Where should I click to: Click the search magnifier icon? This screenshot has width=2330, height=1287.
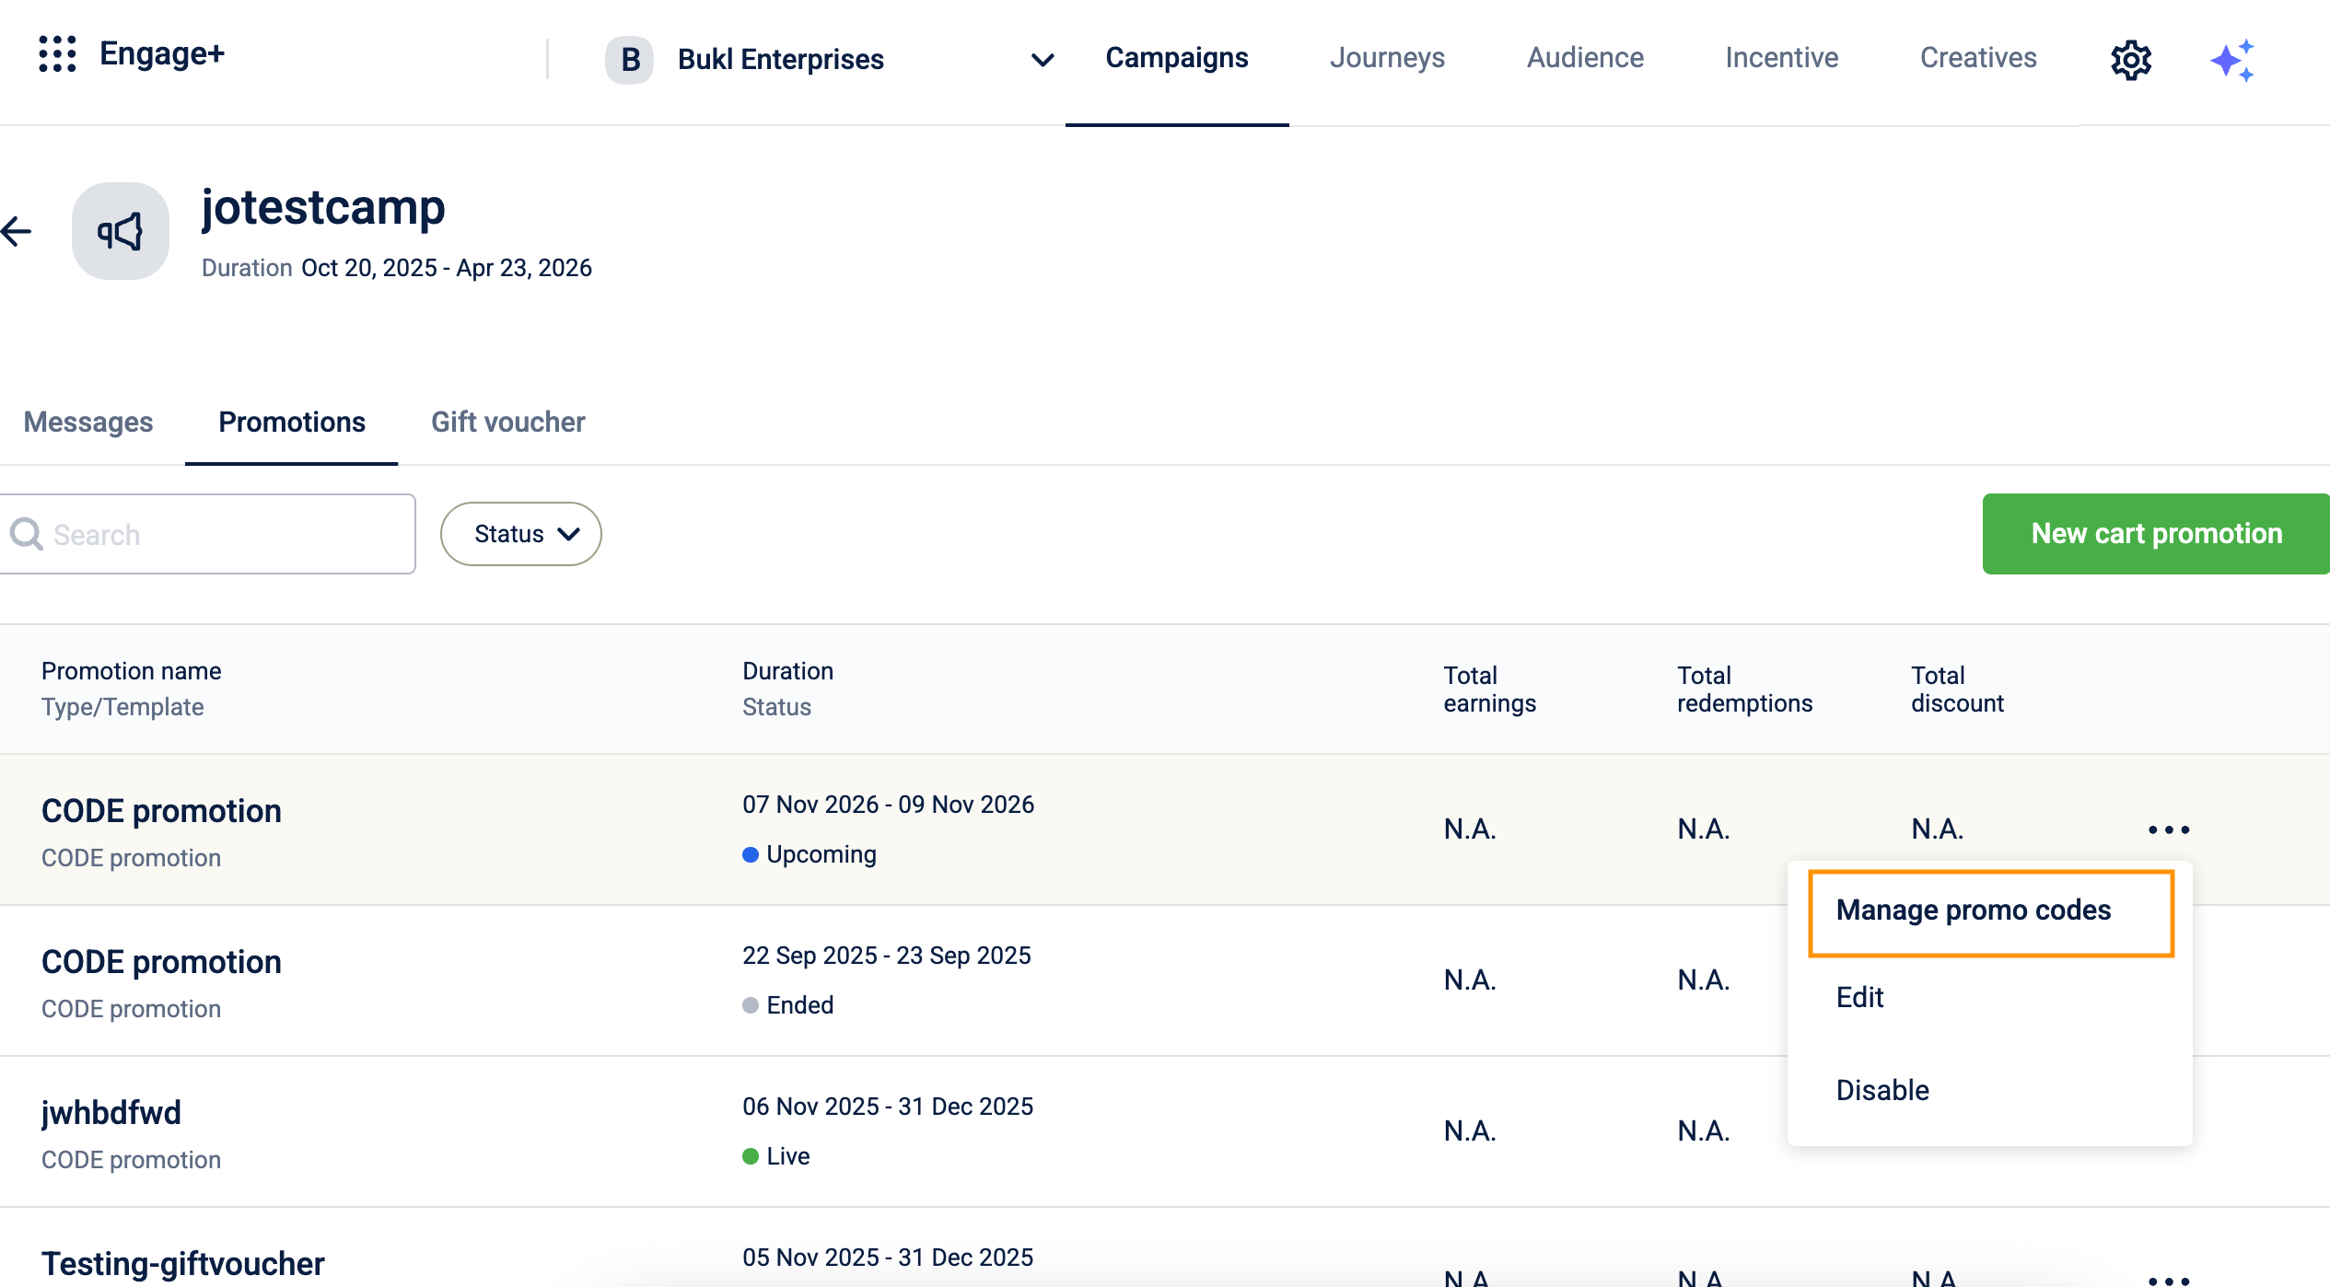click(27, 534)
